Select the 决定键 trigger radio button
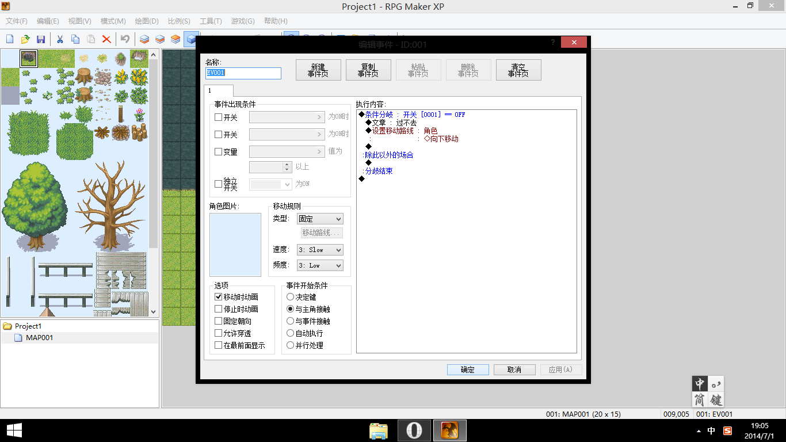The height and width of the screenshot is (442, 786). (290, 297)
